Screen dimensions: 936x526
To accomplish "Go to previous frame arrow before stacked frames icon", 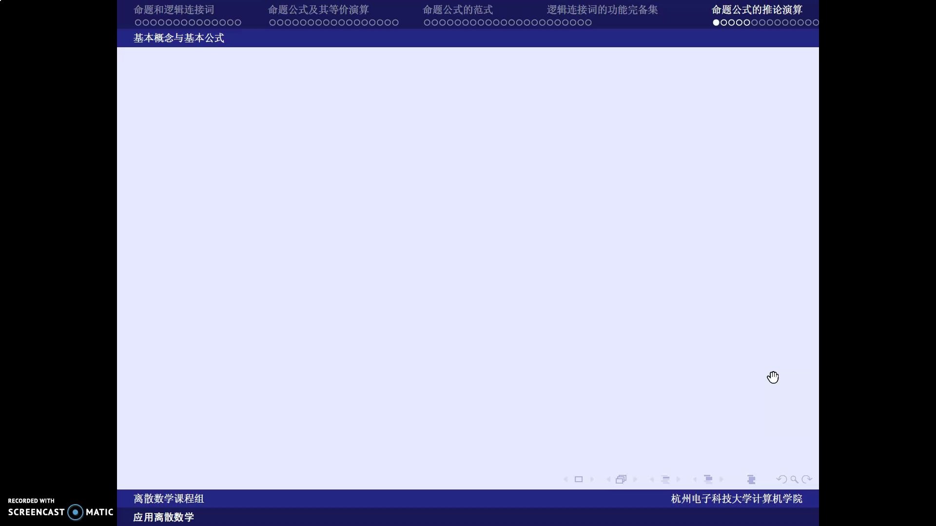I will pos(608,479).
